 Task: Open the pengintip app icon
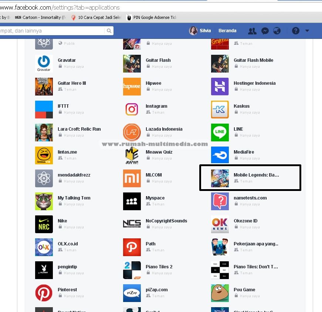click(x=44, y=270)
